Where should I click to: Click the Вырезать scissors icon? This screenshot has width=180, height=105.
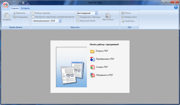[x=14, y=13]
